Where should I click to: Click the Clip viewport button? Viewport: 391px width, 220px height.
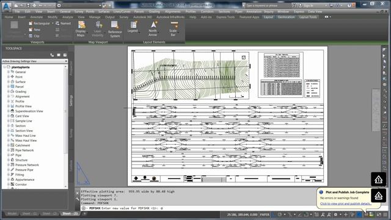click(34, 36)
